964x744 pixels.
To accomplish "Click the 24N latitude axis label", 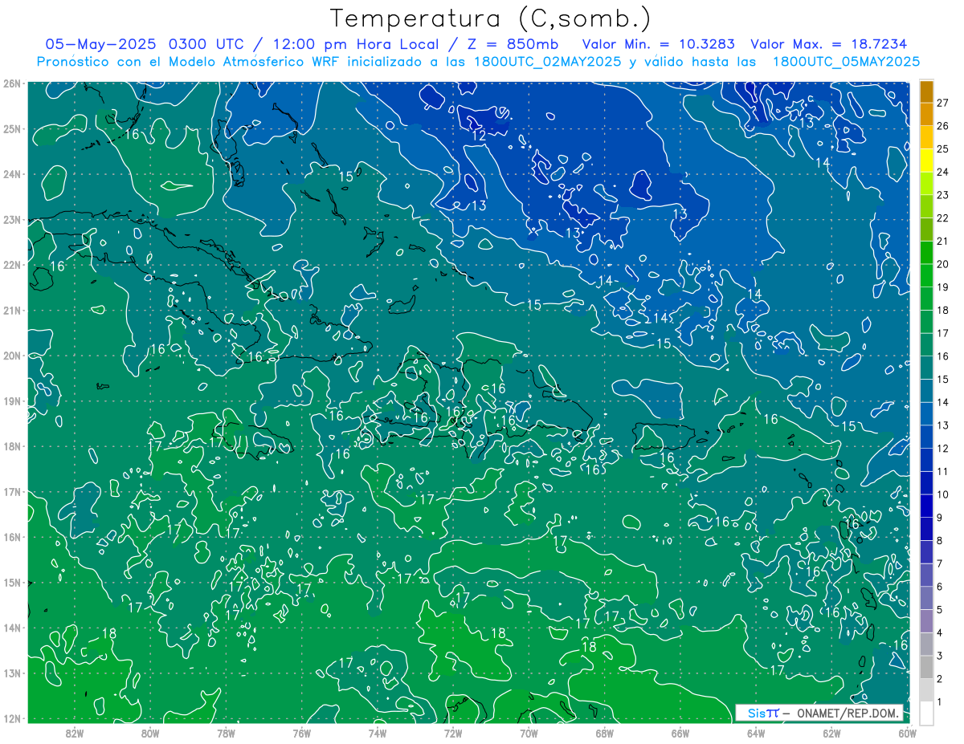I will click(x=11, y=174).
